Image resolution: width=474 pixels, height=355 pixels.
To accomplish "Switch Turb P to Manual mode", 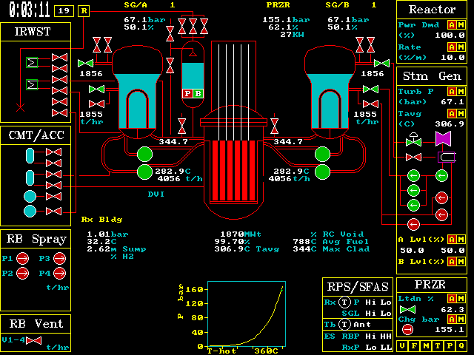I will (x=461, y=92).
